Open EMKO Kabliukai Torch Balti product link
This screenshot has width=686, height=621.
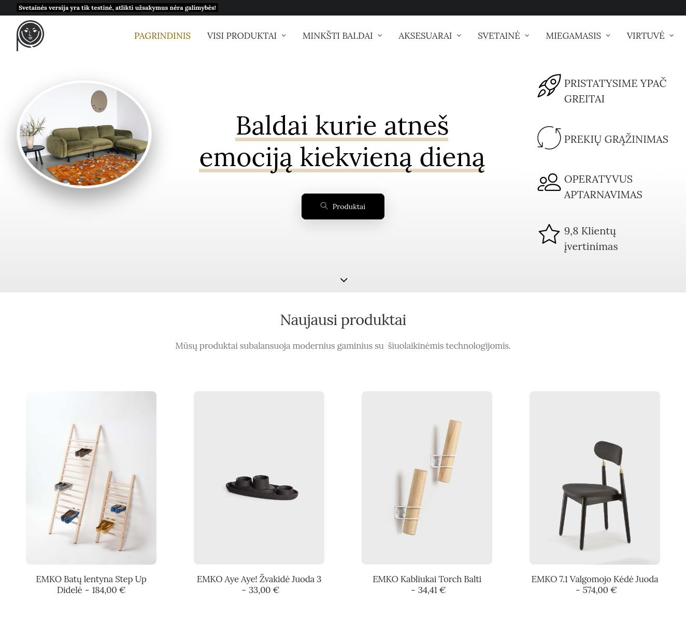(x=427, y=585)
